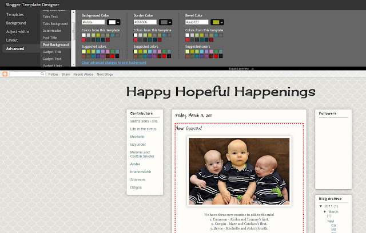366x233 pixels.
Task: Choose Gadget Title option
Action: pos(52,52)
